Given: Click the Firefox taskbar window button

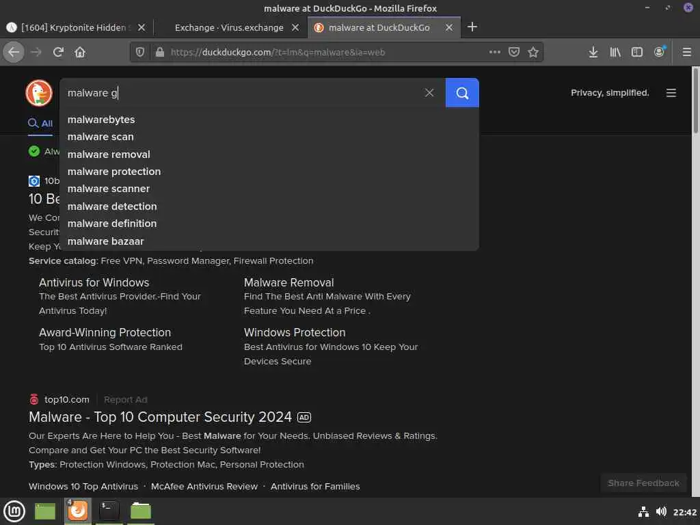Looking at the screenshot, I should point(78,511).
